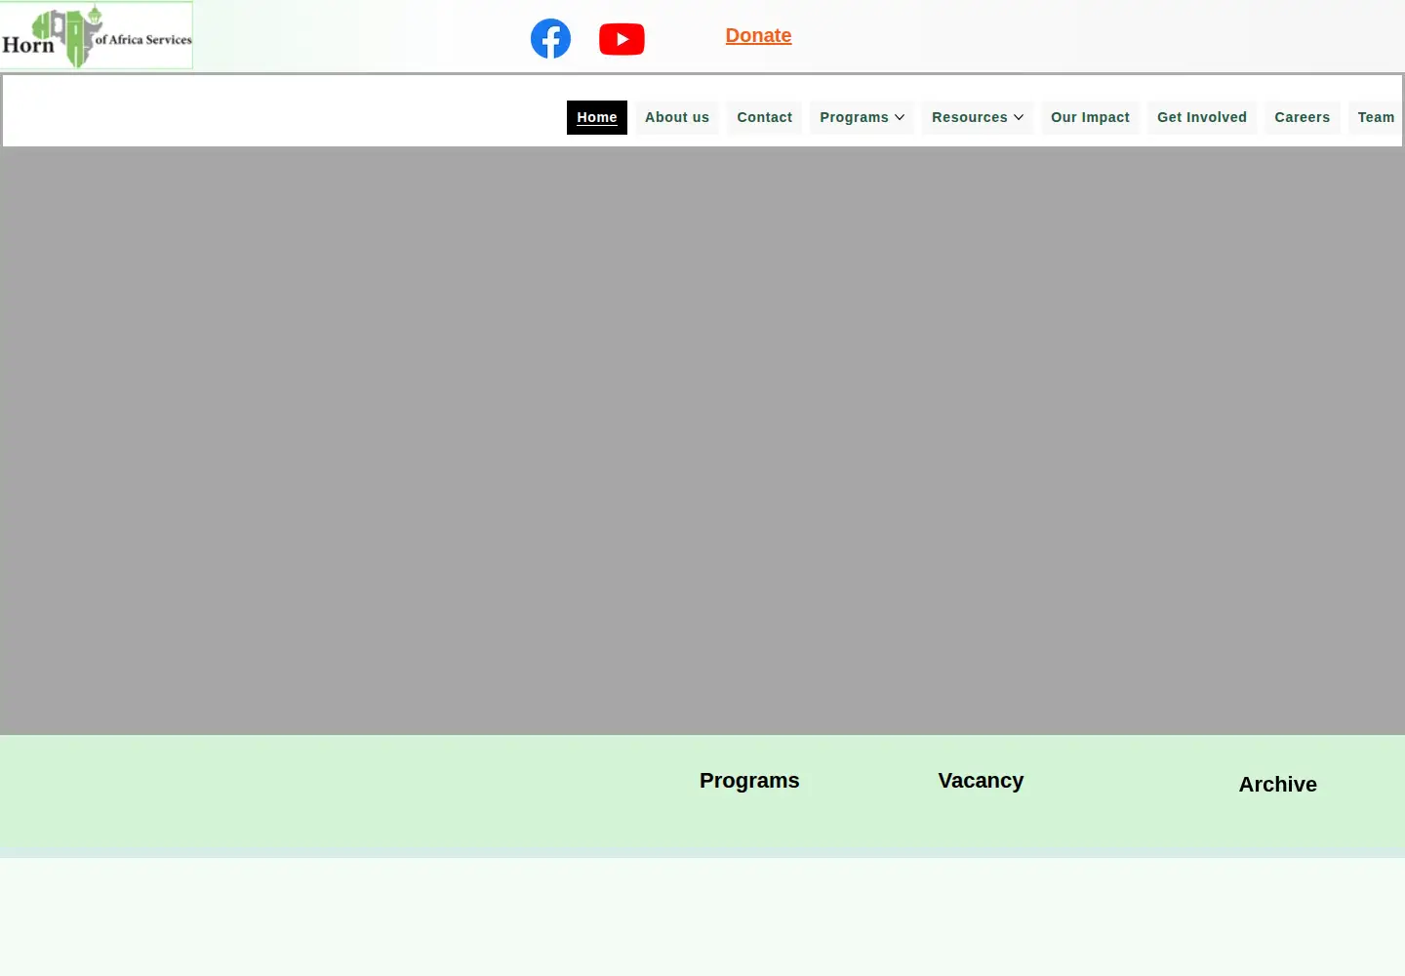Viewport: 1405px width, 976px height.
Task: Open the Contact page
Action: 765,117
